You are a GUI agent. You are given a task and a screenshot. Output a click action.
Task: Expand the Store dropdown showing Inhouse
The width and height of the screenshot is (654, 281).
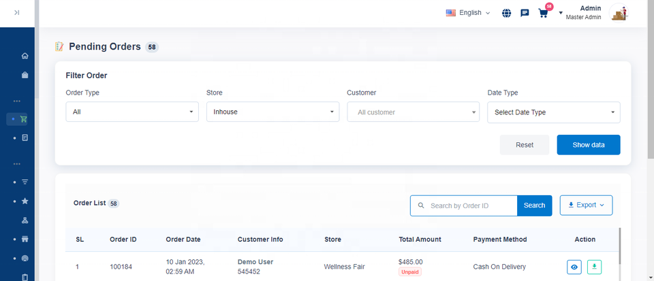[x=272, y=112]
